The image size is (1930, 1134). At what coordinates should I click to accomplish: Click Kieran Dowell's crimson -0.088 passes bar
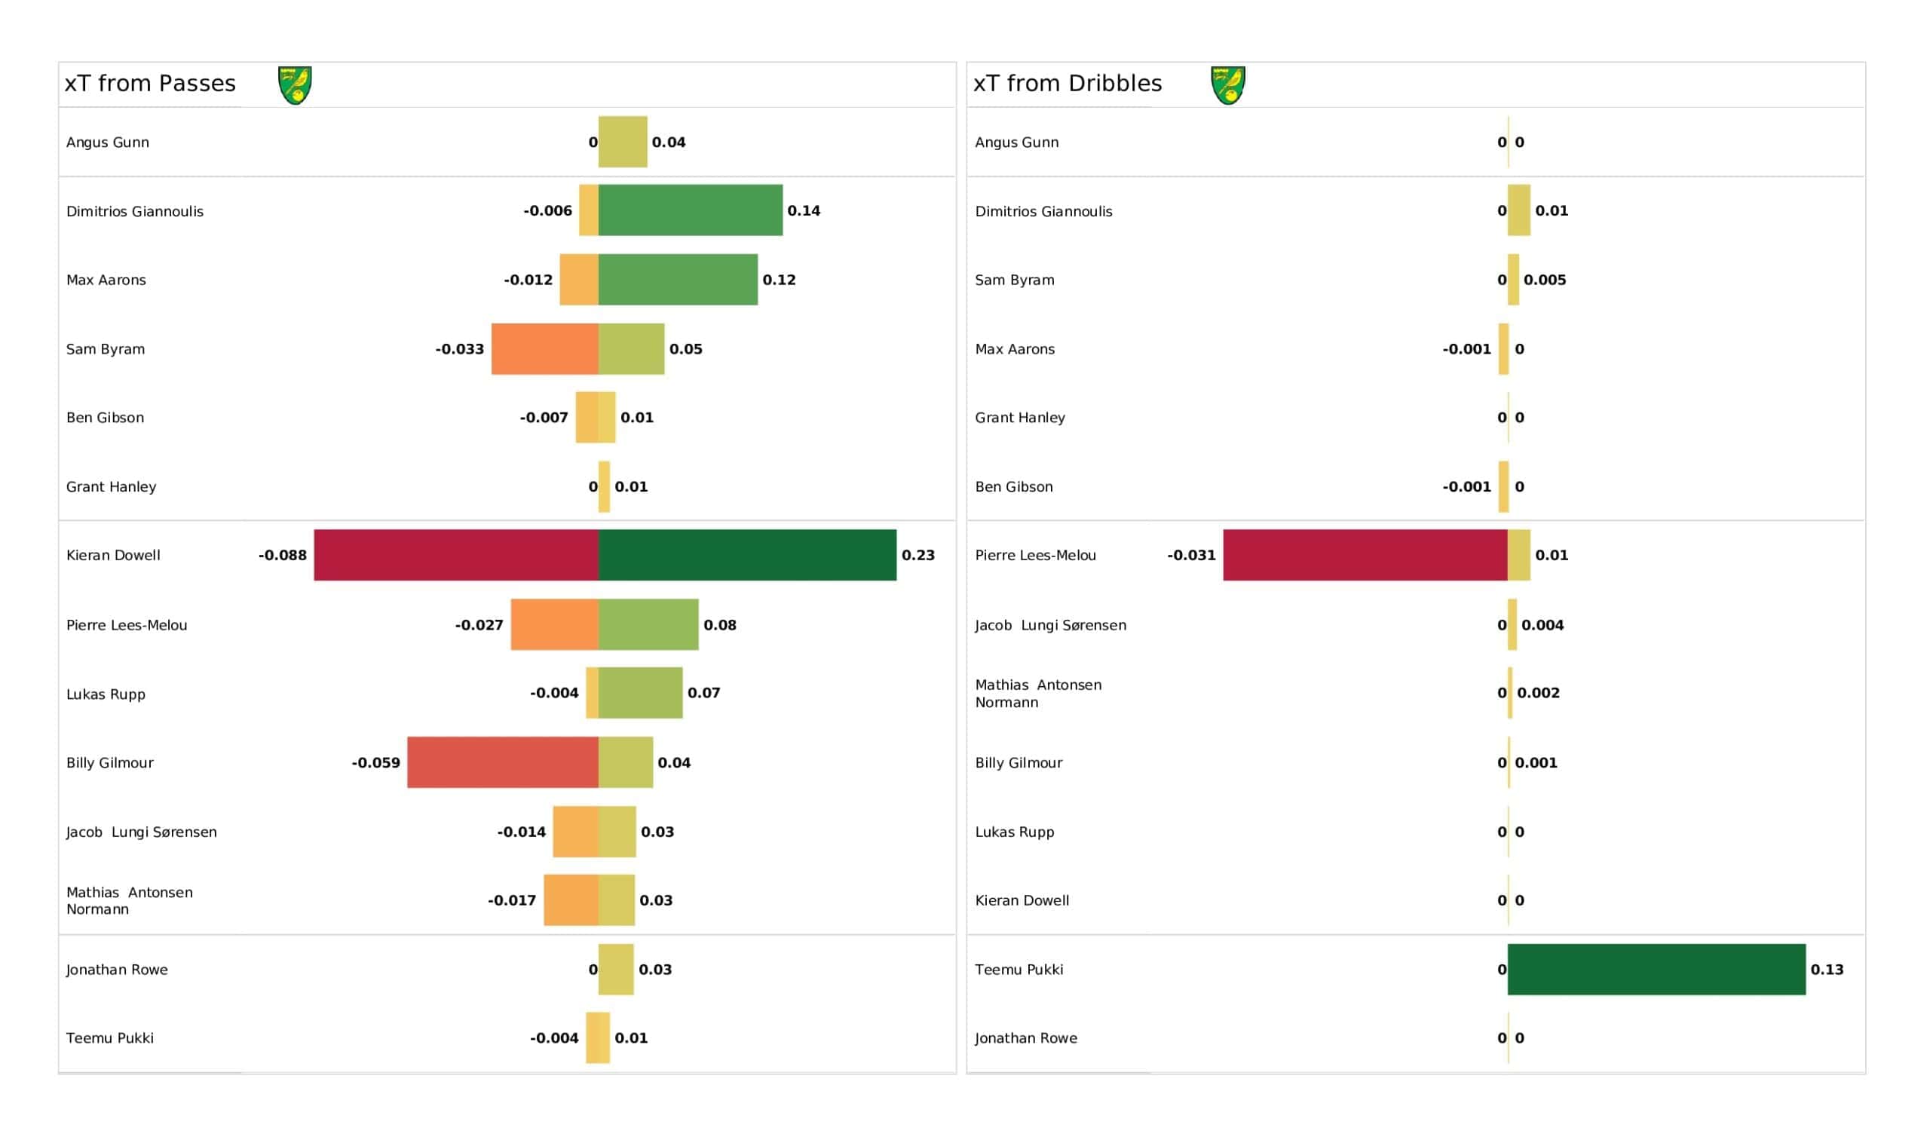click(455, 555)
